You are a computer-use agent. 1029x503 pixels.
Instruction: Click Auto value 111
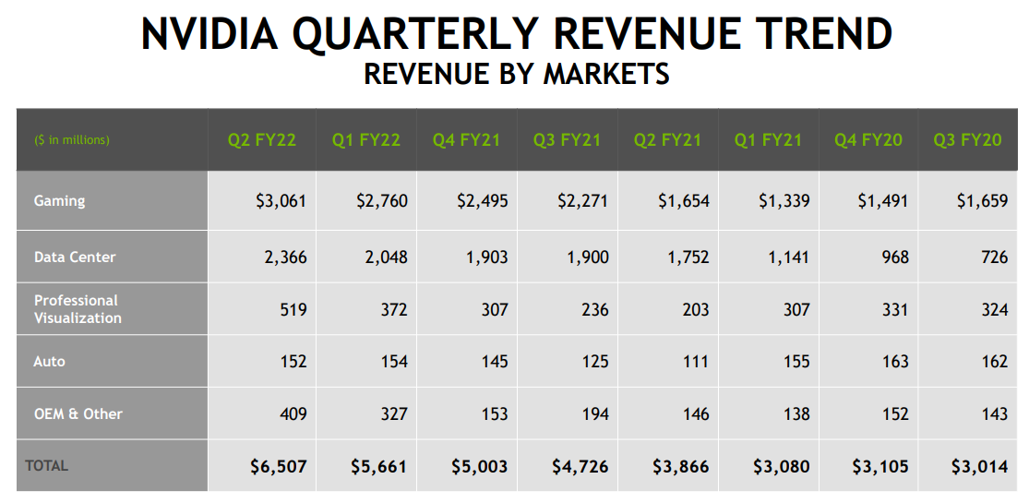coord(696,362)
